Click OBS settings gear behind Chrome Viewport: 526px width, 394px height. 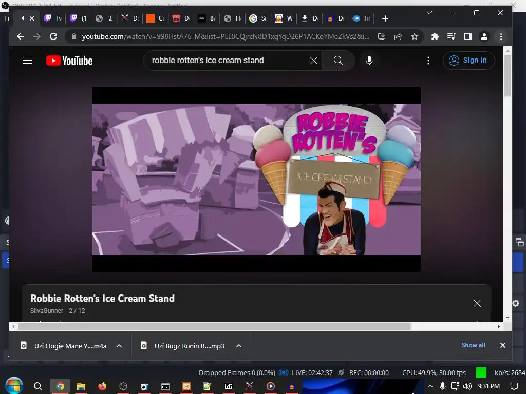[x=516, y=303]
